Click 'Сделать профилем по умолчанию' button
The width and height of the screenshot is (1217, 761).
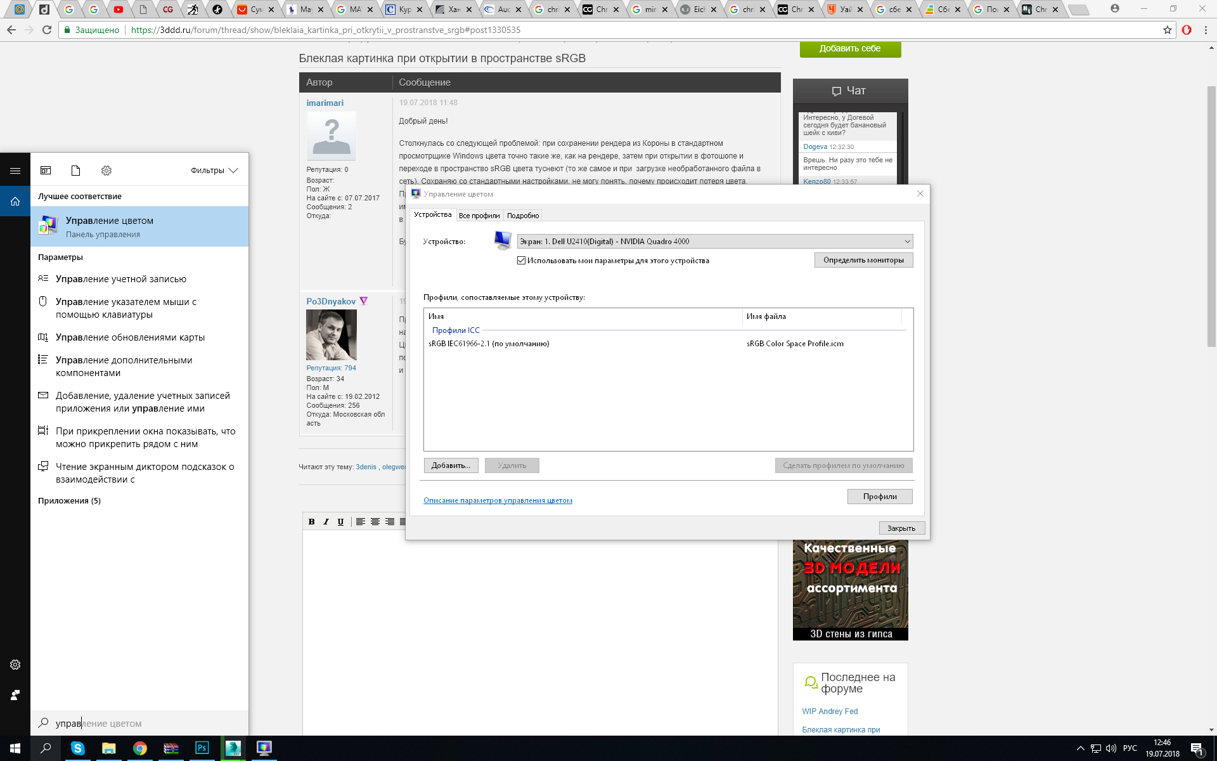pyautogui.click(x=844, y=465)
